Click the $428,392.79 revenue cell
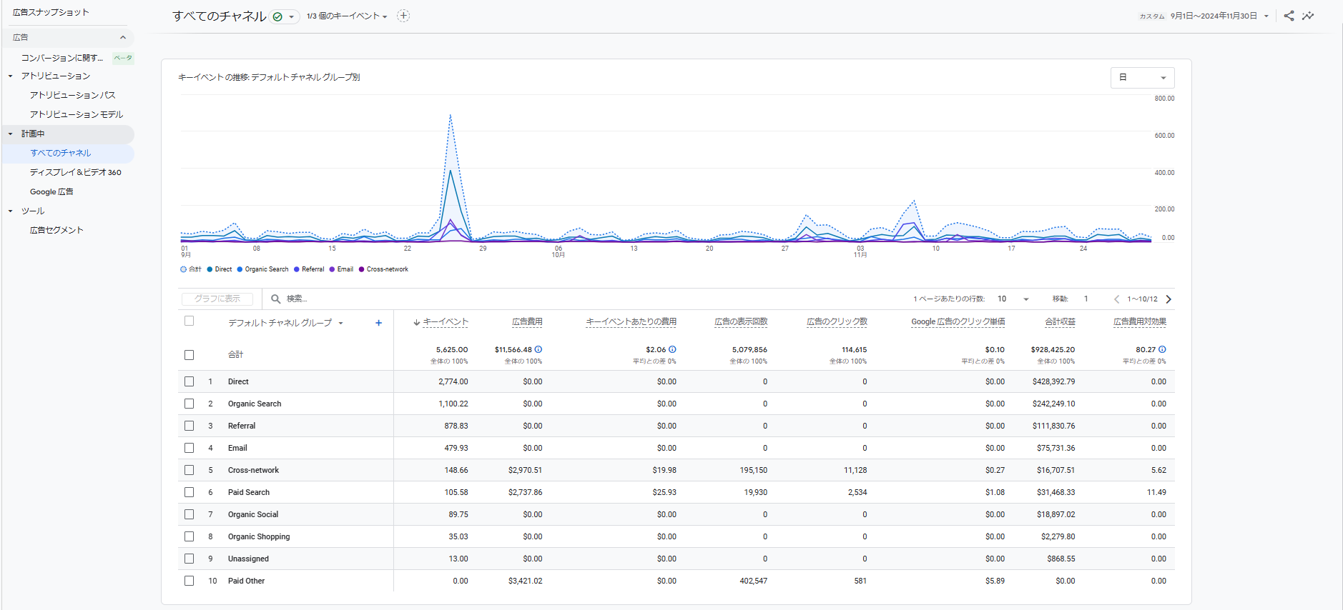The image size is (1343, 610). 1053,381
